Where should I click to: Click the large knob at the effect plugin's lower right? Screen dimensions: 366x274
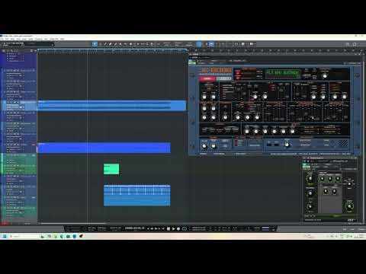pyautogui.click(x=349, y=206)
